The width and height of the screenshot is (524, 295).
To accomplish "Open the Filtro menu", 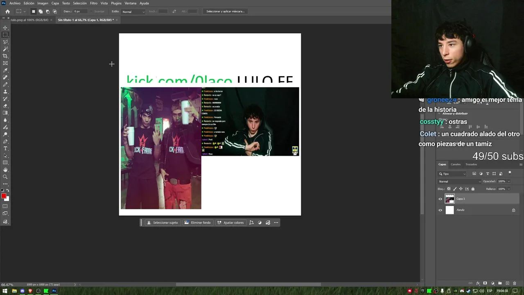I will click(94, 3).
